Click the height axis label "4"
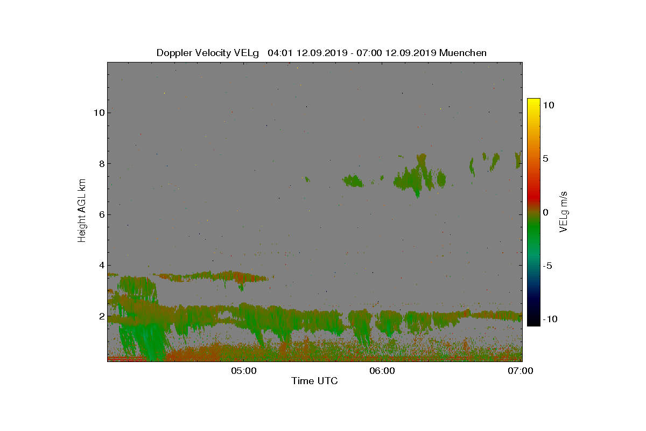Screen dimensions: 646x431 (101, 265)
